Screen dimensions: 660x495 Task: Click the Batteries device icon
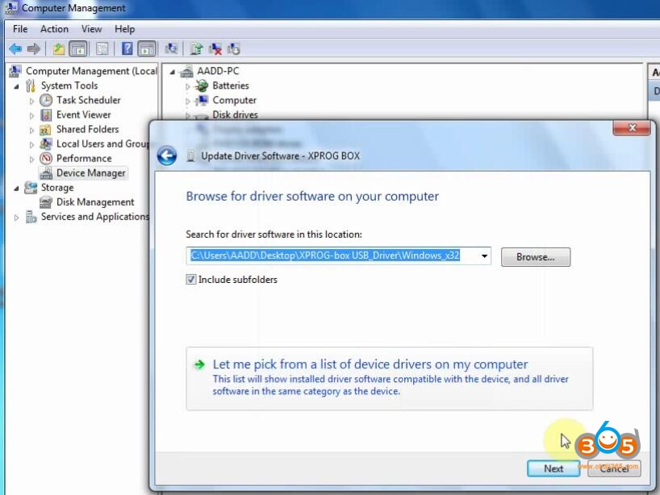(202, 85)
